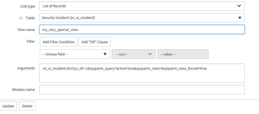Focus the View name text field
The height and width of the screenshot is (114, 259).
[x=142, y=30]
